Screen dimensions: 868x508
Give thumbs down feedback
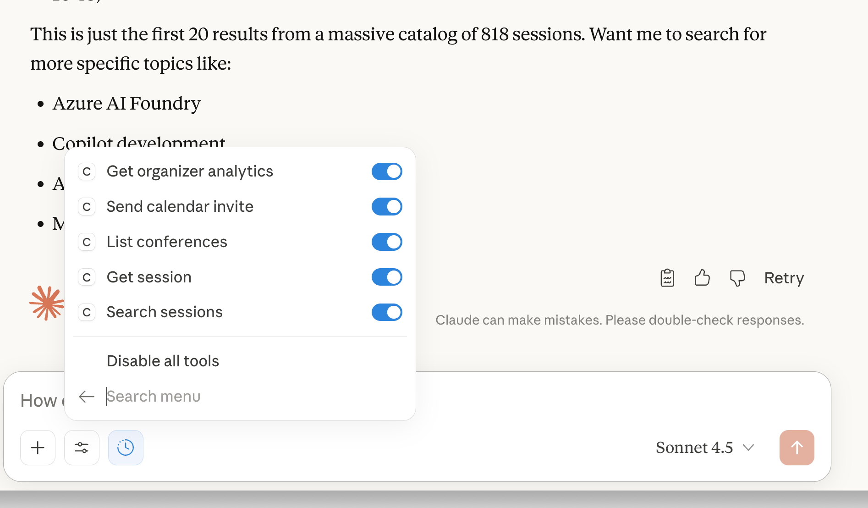tap(737, 278)
